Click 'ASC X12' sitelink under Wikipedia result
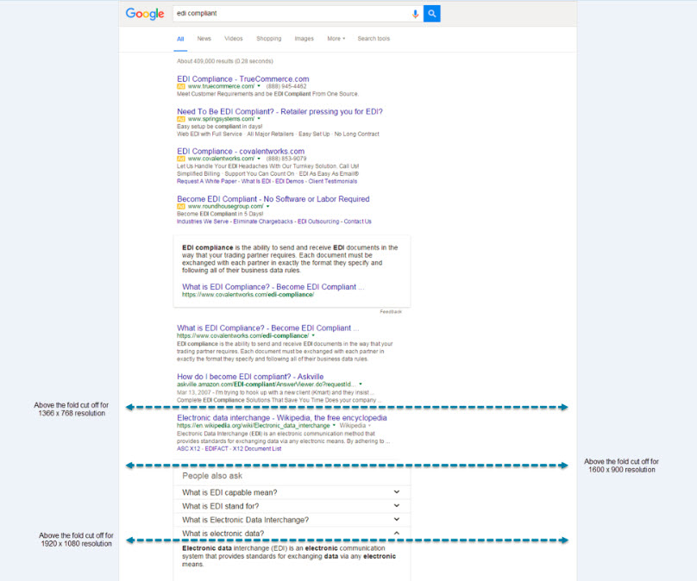697x581 pixels. click(x=188, y=448)
